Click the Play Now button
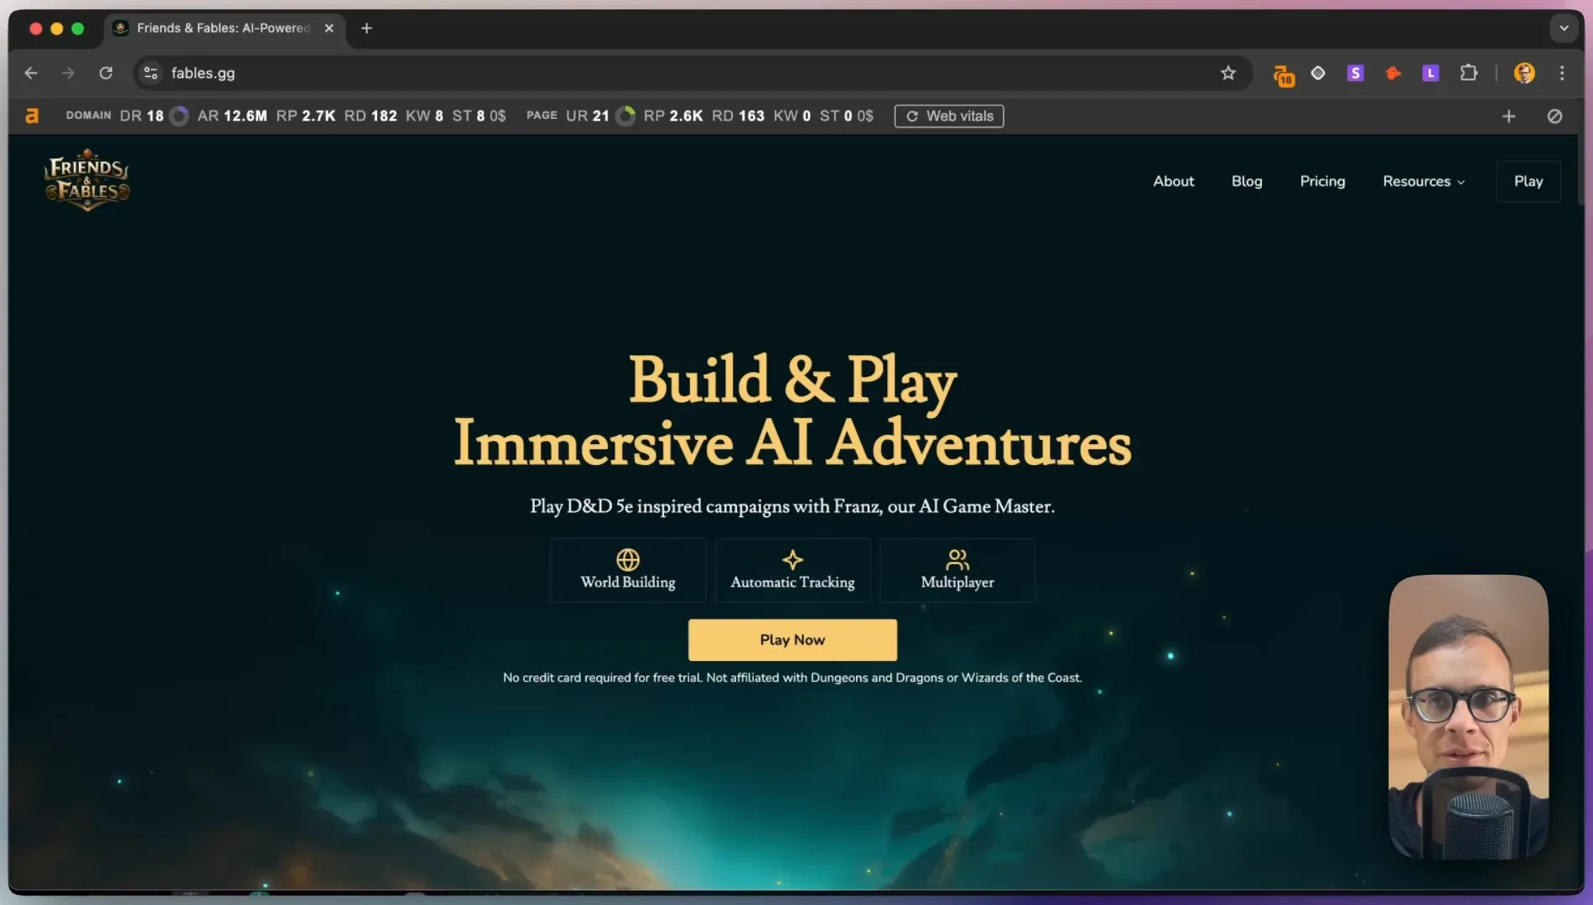Image resolution: width=1593 pixels, height=905 pixels. tap(792, 639)
